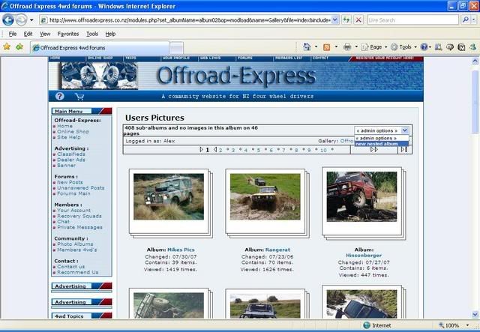The image size is (480, 332).
Task: Open the Tools gear command bar dropdown
Action: pos(403,47)
